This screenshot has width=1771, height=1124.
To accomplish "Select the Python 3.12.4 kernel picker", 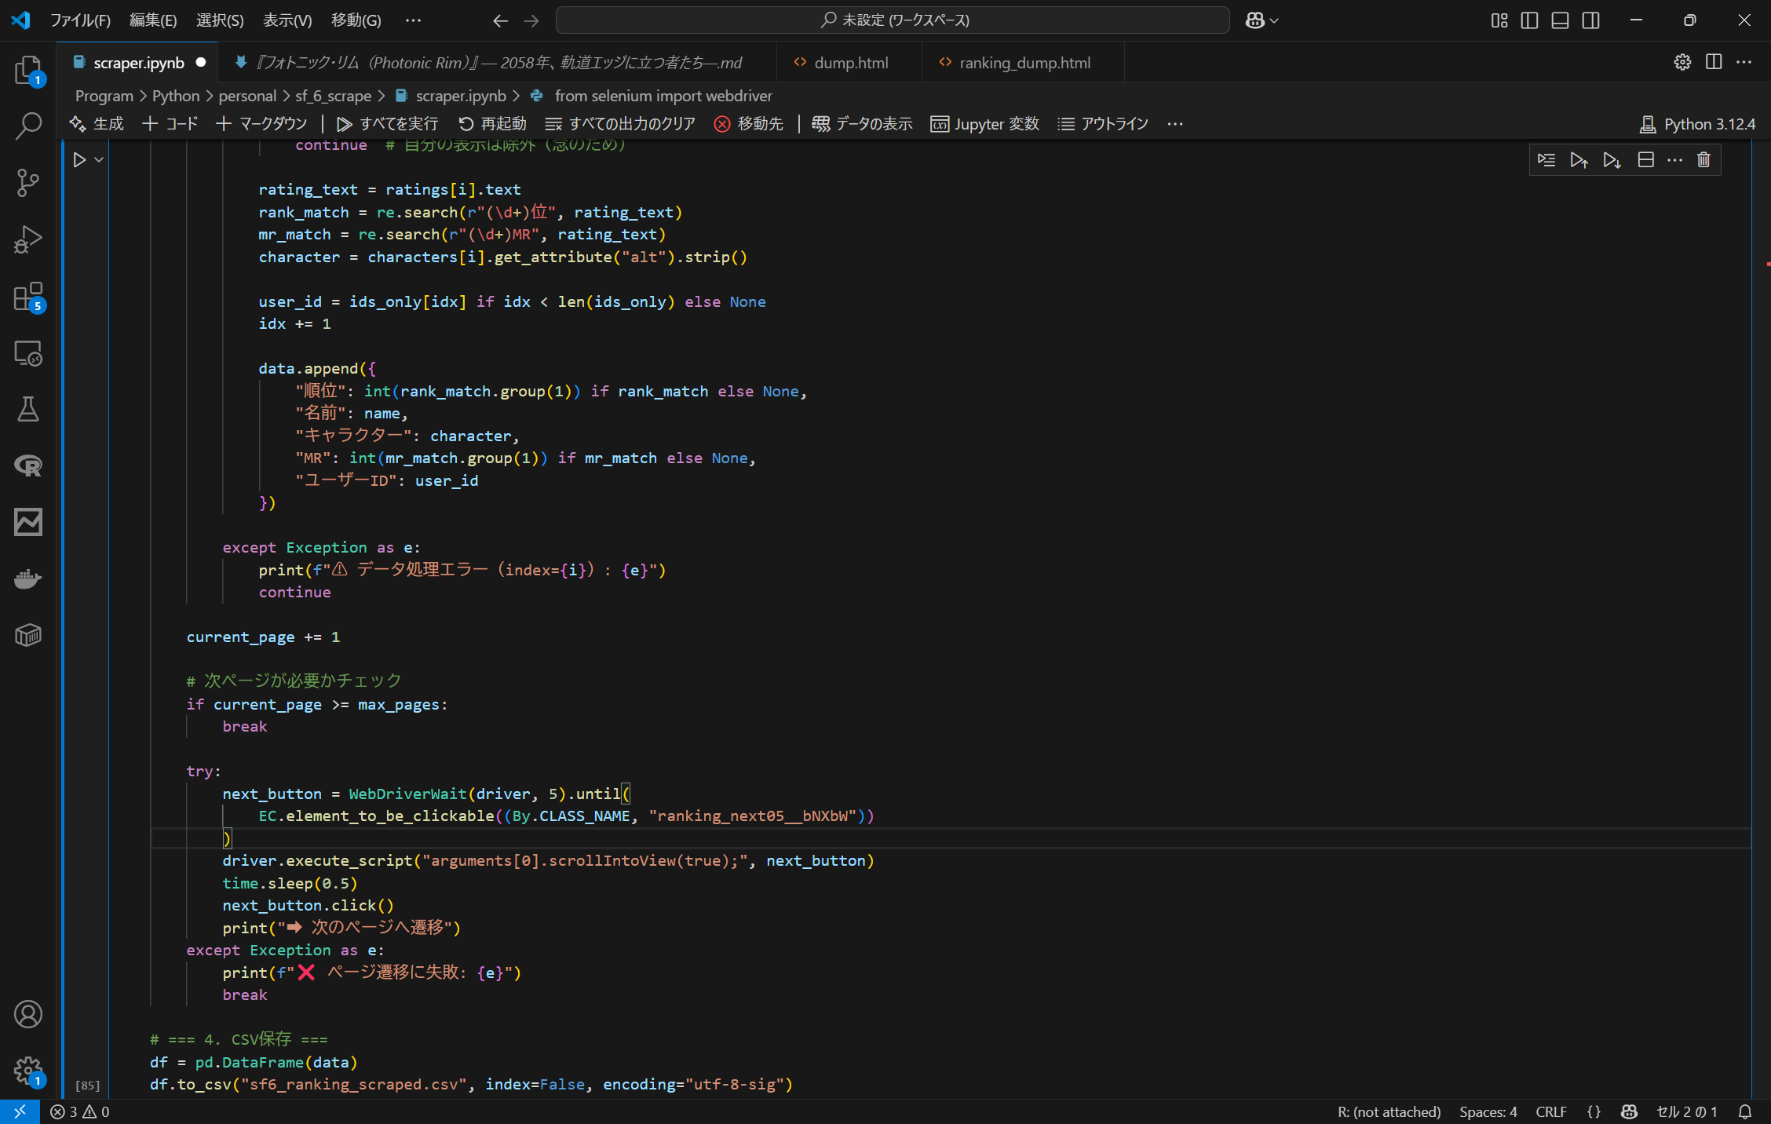I will [x=1697, y=124].
